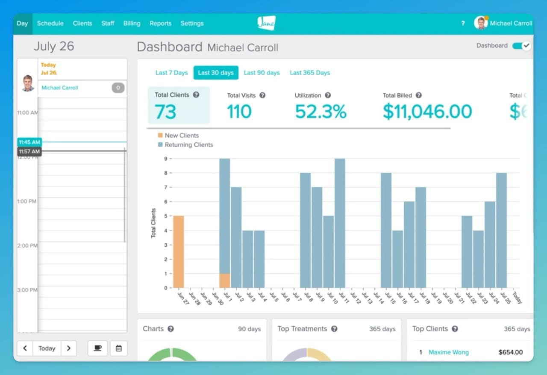Click help icon next to Utilization
This screenshot has width=547, height=375.
point(328,95)
